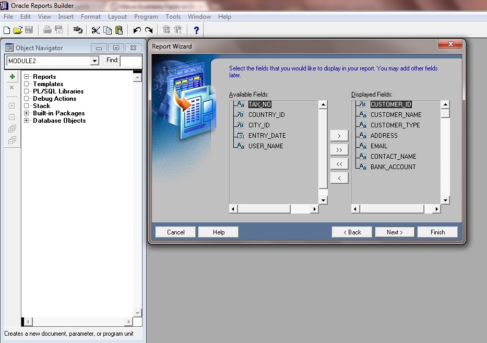The height and width of the screenshot is (343, 487).
Task: Click the New document toolbar icon
Action: pyautogui.click(x=6, y=30)
